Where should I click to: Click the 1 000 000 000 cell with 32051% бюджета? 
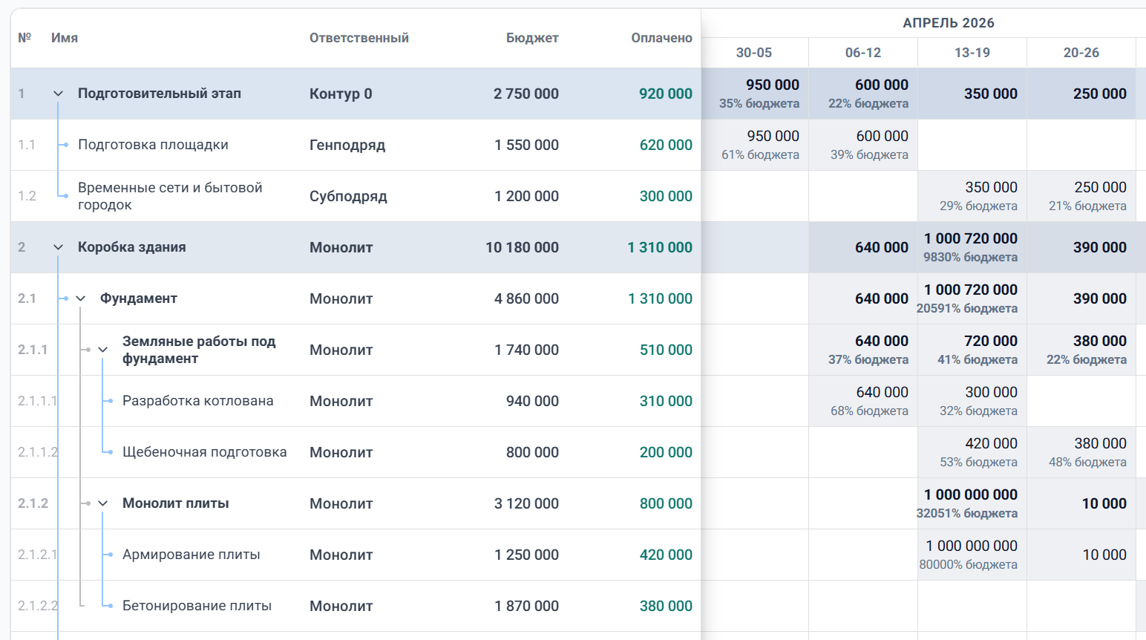coord(972,503)
